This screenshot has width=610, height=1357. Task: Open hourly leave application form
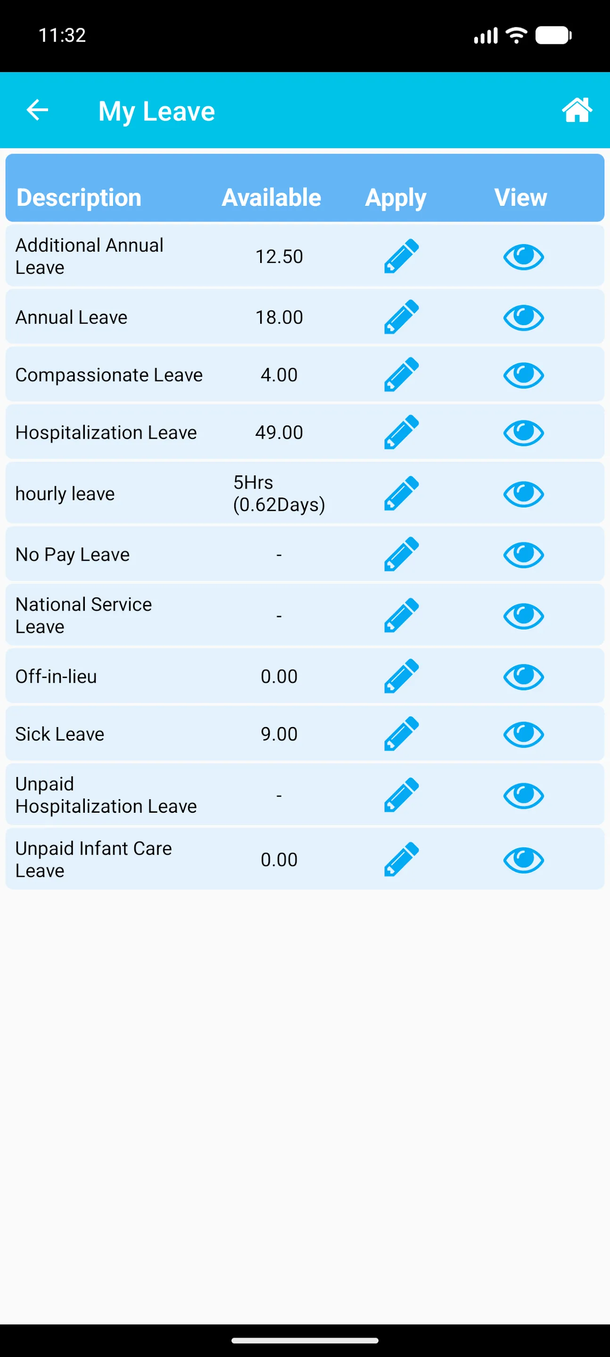click(x=401, y=494)
